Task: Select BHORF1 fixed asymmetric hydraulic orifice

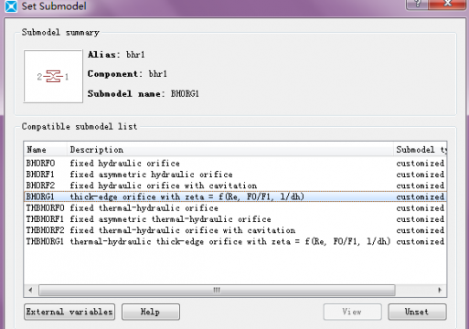Action: tap(235, 175)
